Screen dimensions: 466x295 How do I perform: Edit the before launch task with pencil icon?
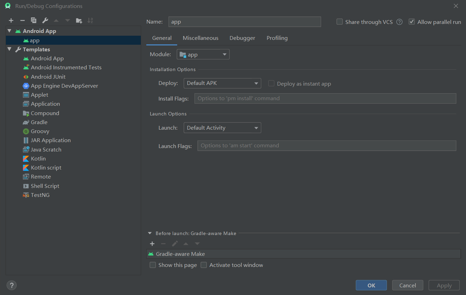(x=175, y=244)
